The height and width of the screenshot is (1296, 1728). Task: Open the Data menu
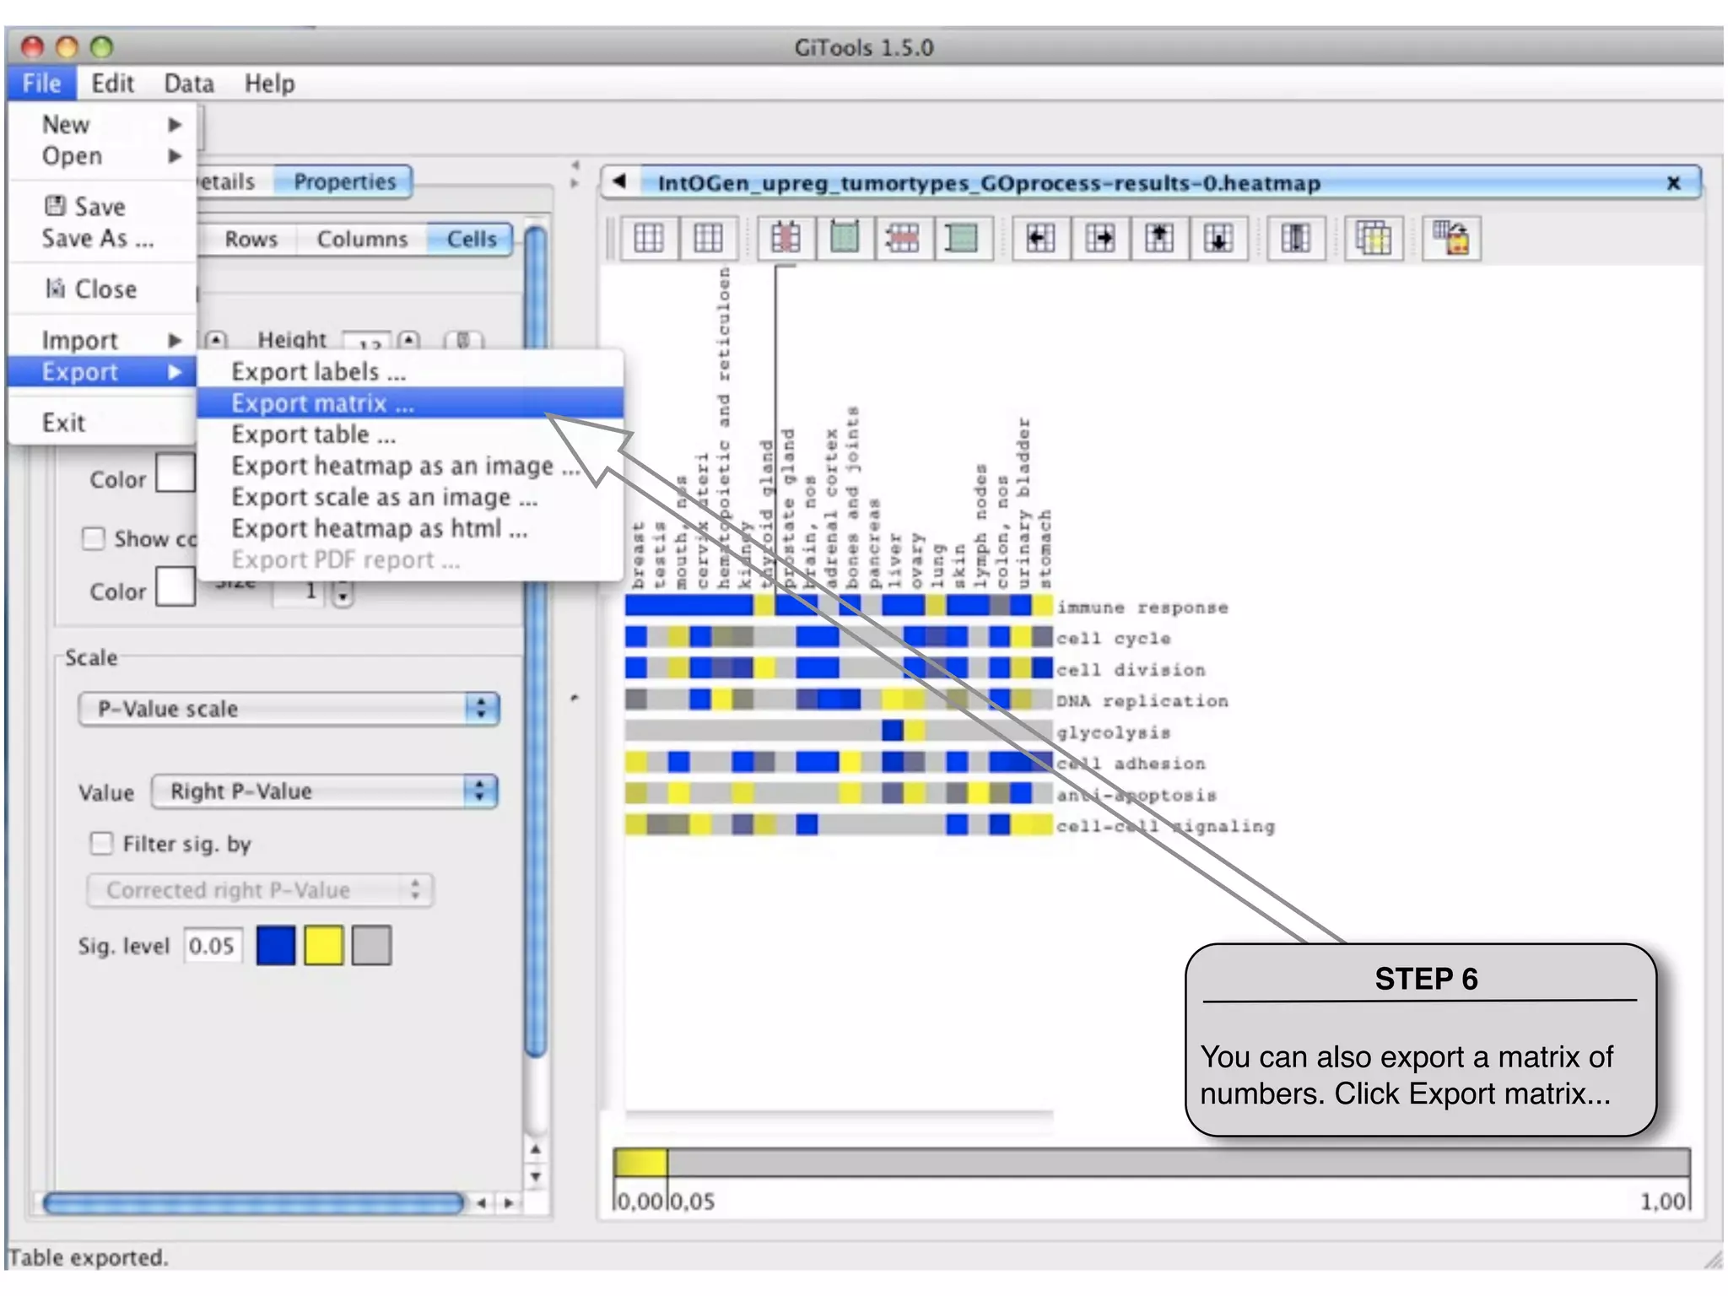pos(188,83)
